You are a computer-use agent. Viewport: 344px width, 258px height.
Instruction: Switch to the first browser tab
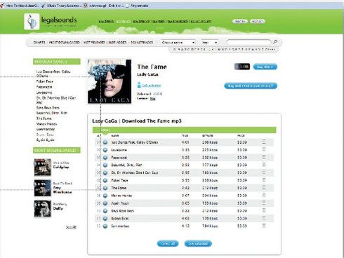20,6
